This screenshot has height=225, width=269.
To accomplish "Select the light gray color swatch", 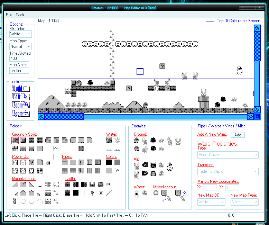I will pyautogui.click(x=109, y=171).
